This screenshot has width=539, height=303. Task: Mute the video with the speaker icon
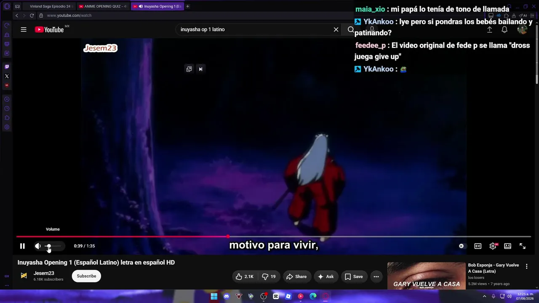pyautogui.click(x=38, y=246)
